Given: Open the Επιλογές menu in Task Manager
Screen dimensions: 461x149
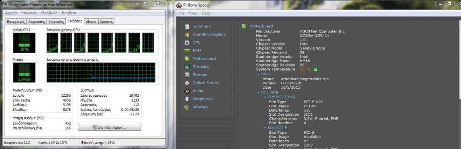Looking at the screenshot, I should pos(29,13).
